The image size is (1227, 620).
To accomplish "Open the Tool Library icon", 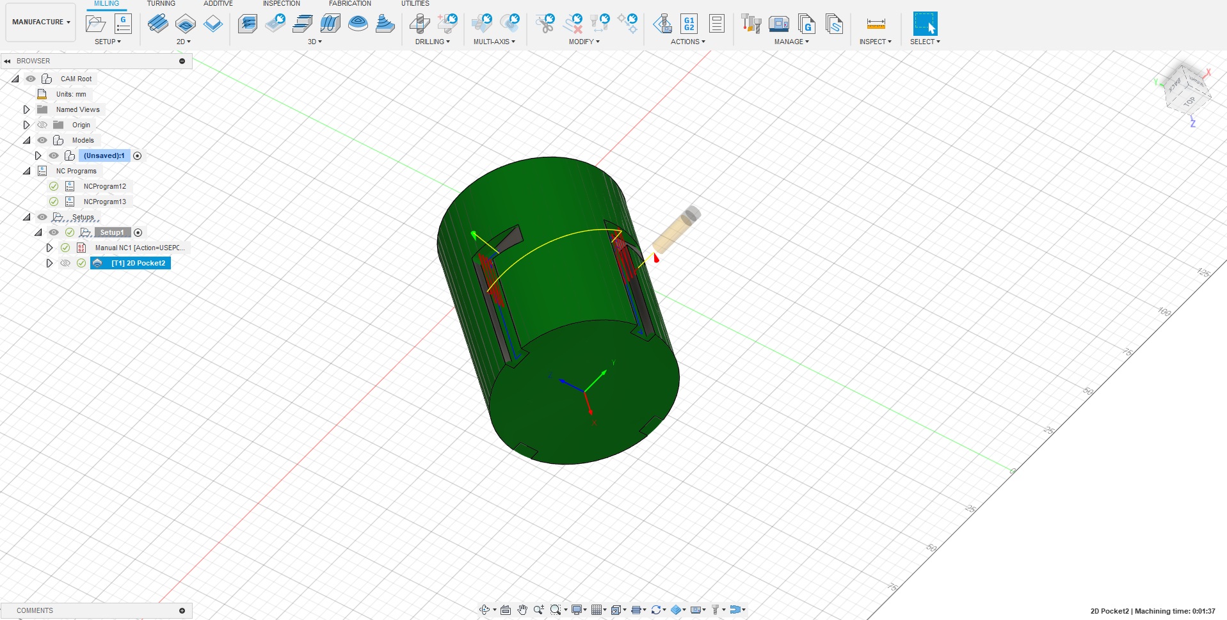I will [x=751, y=24].
